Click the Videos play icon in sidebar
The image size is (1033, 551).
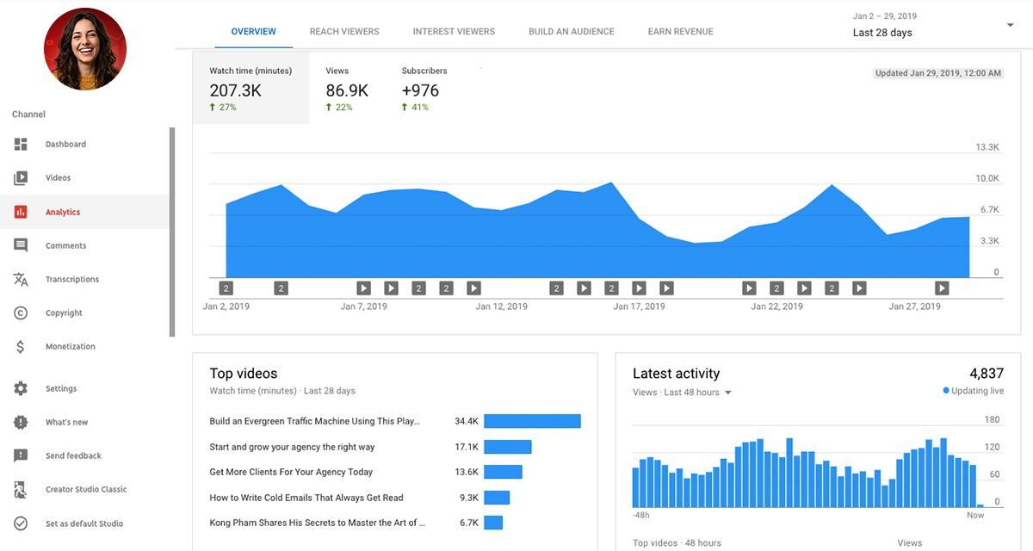(x=21, y=178)
